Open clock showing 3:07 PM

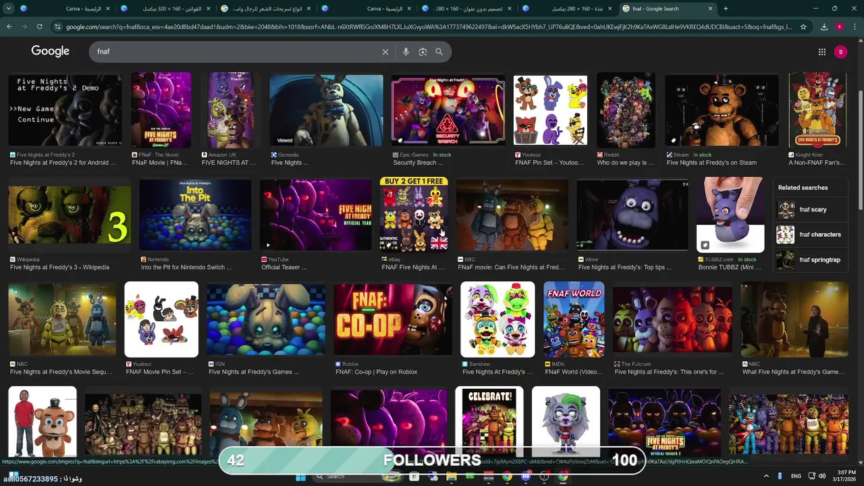click(845, 477)
